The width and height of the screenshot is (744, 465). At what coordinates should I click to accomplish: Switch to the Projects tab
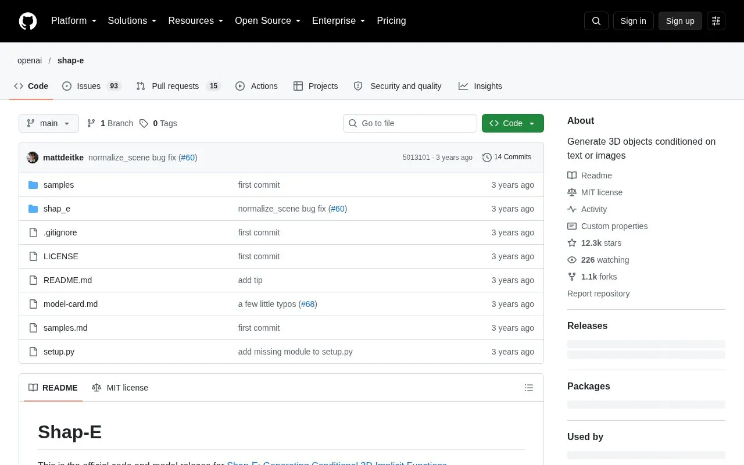316,86
